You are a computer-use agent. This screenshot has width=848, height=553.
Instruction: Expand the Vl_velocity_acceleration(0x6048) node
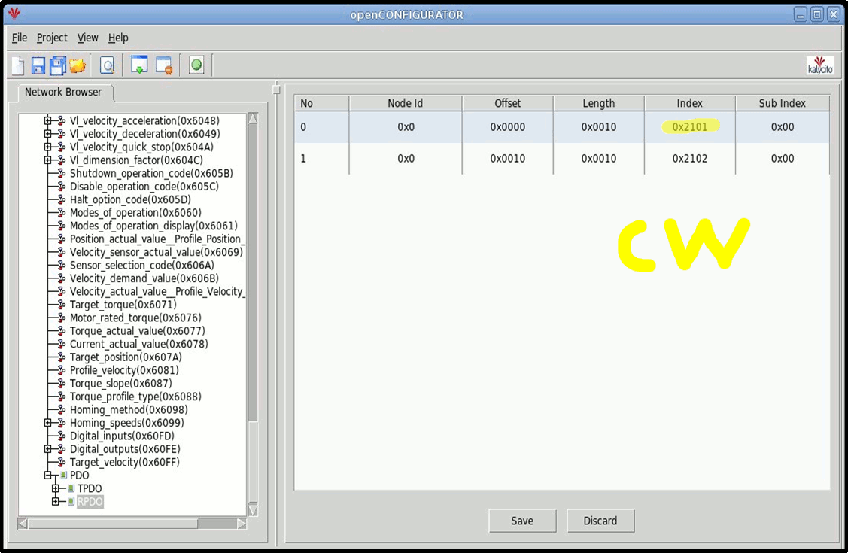click(x=47, y=120)
